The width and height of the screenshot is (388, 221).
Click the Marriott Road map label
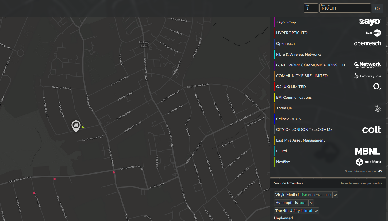pos(62,88)
